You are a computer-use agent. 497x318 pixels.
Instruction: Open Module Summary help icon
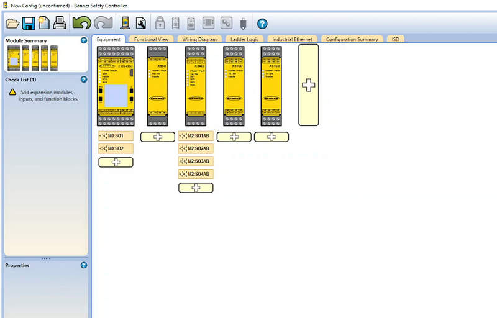[x=84, y=40]
